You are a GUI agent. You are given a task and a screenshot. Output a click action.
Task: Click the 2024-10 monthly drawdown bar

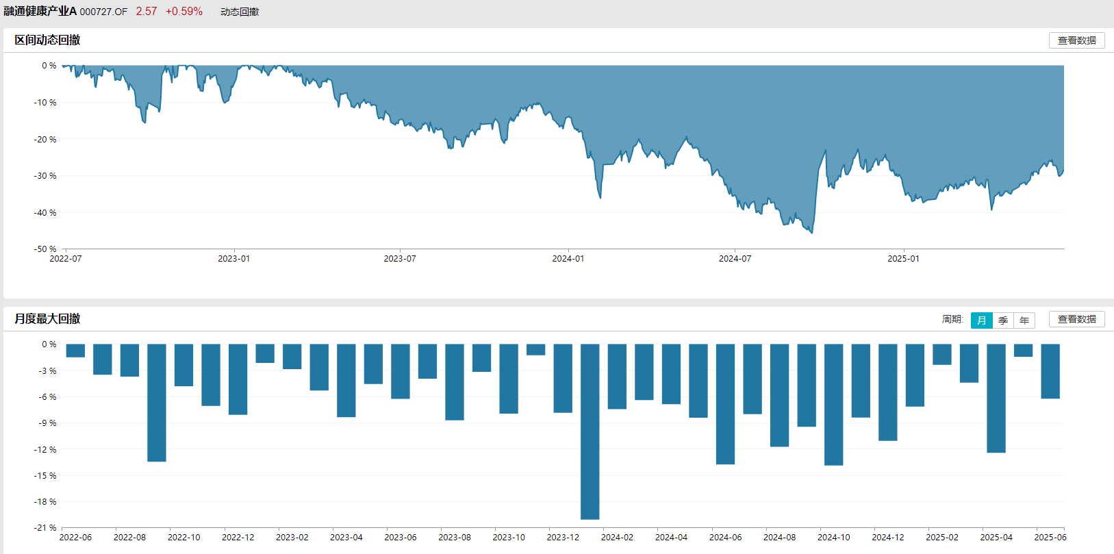tap(833, 404)
